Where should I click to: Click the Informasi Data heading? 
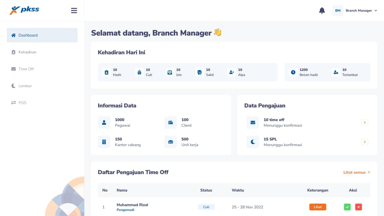point(117,105)
